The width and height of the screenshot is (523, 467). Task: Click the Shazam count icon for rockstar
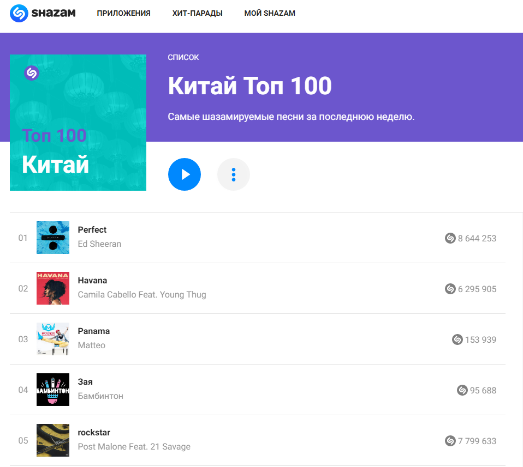coord(450,441)
